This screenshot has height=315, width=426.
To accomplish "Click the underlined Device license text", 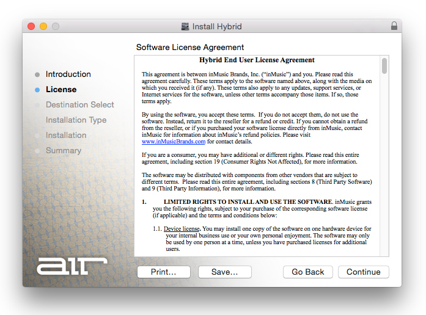I will coord(182,229).
